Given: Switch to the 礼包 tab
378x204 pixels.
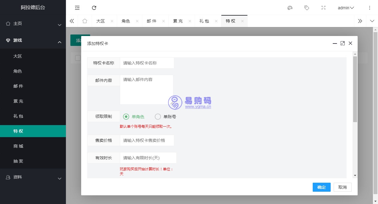Looking at the screenshot, I should click(x=204, y=21).
